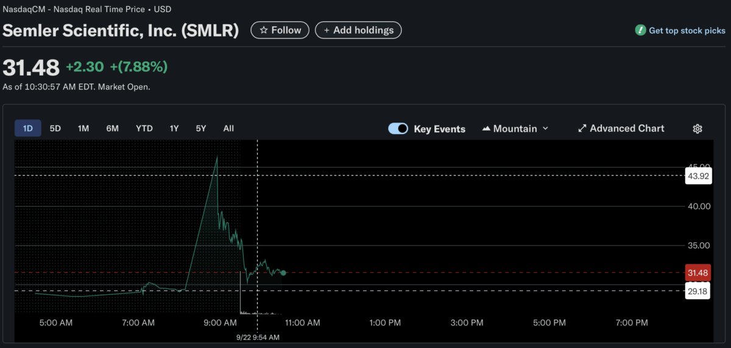731x348 pixels.
Task: Click the 9/22 9:54 AM crosshair time label
Action: pyautogui.click(x=258, y=337)
